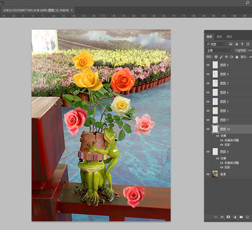Hide layer 图层 4
Viewport: 252px width, 230px height.
(x=208, y=74)
